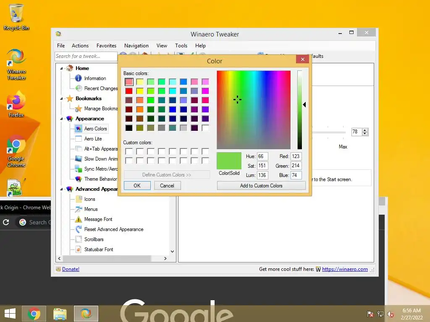The image size is (430, 322).
Task: Click the Message Font warning icon
Action: [x=79, y=219]
